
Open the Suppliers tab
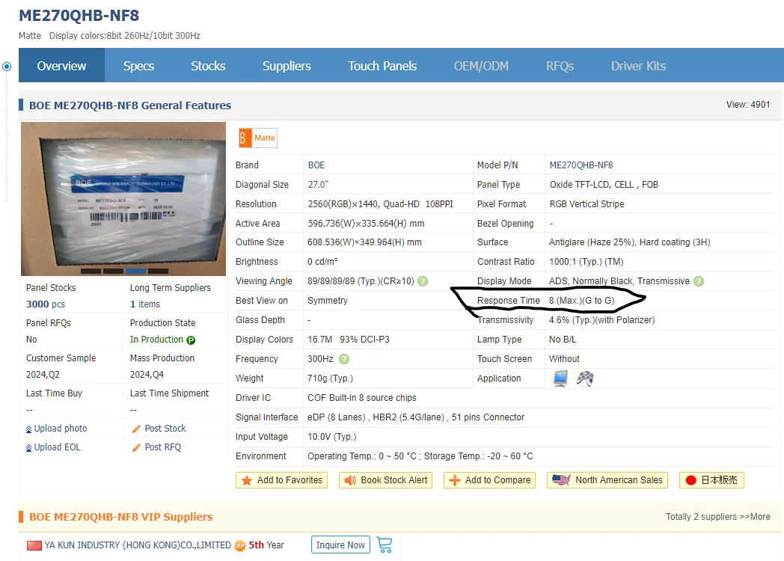pyautogui.click(x=287, y=66)
